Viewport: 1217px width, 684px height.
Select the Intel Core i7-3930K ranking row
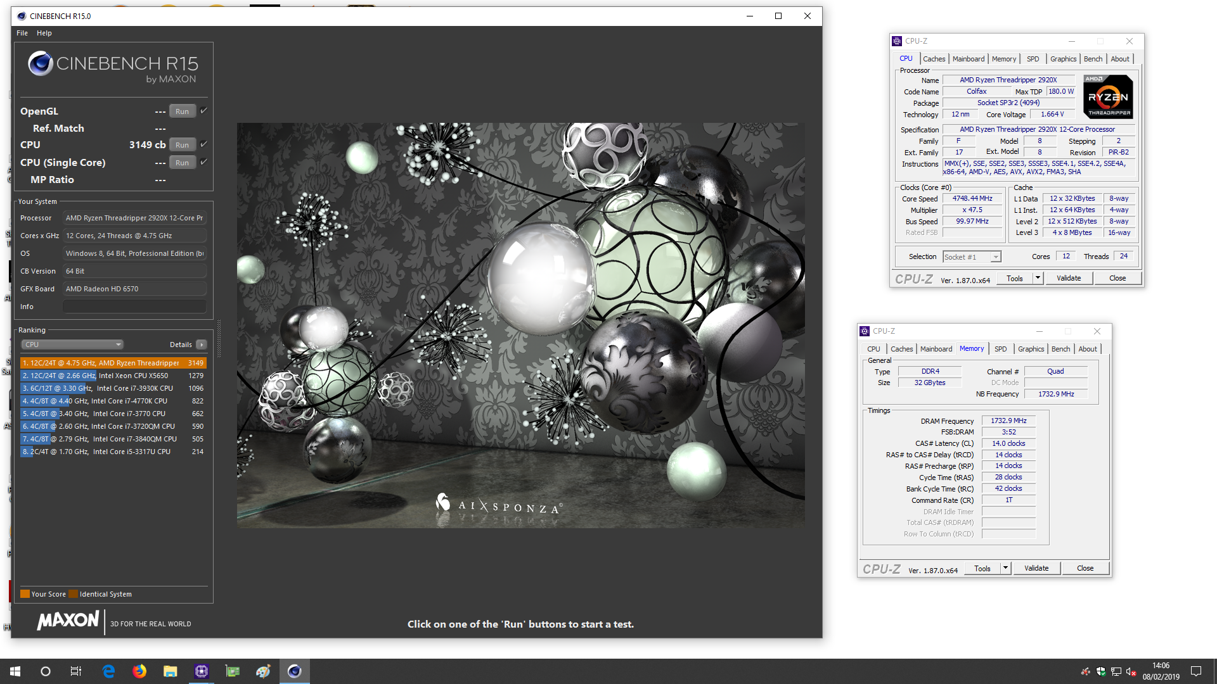[x=113, y=388]
